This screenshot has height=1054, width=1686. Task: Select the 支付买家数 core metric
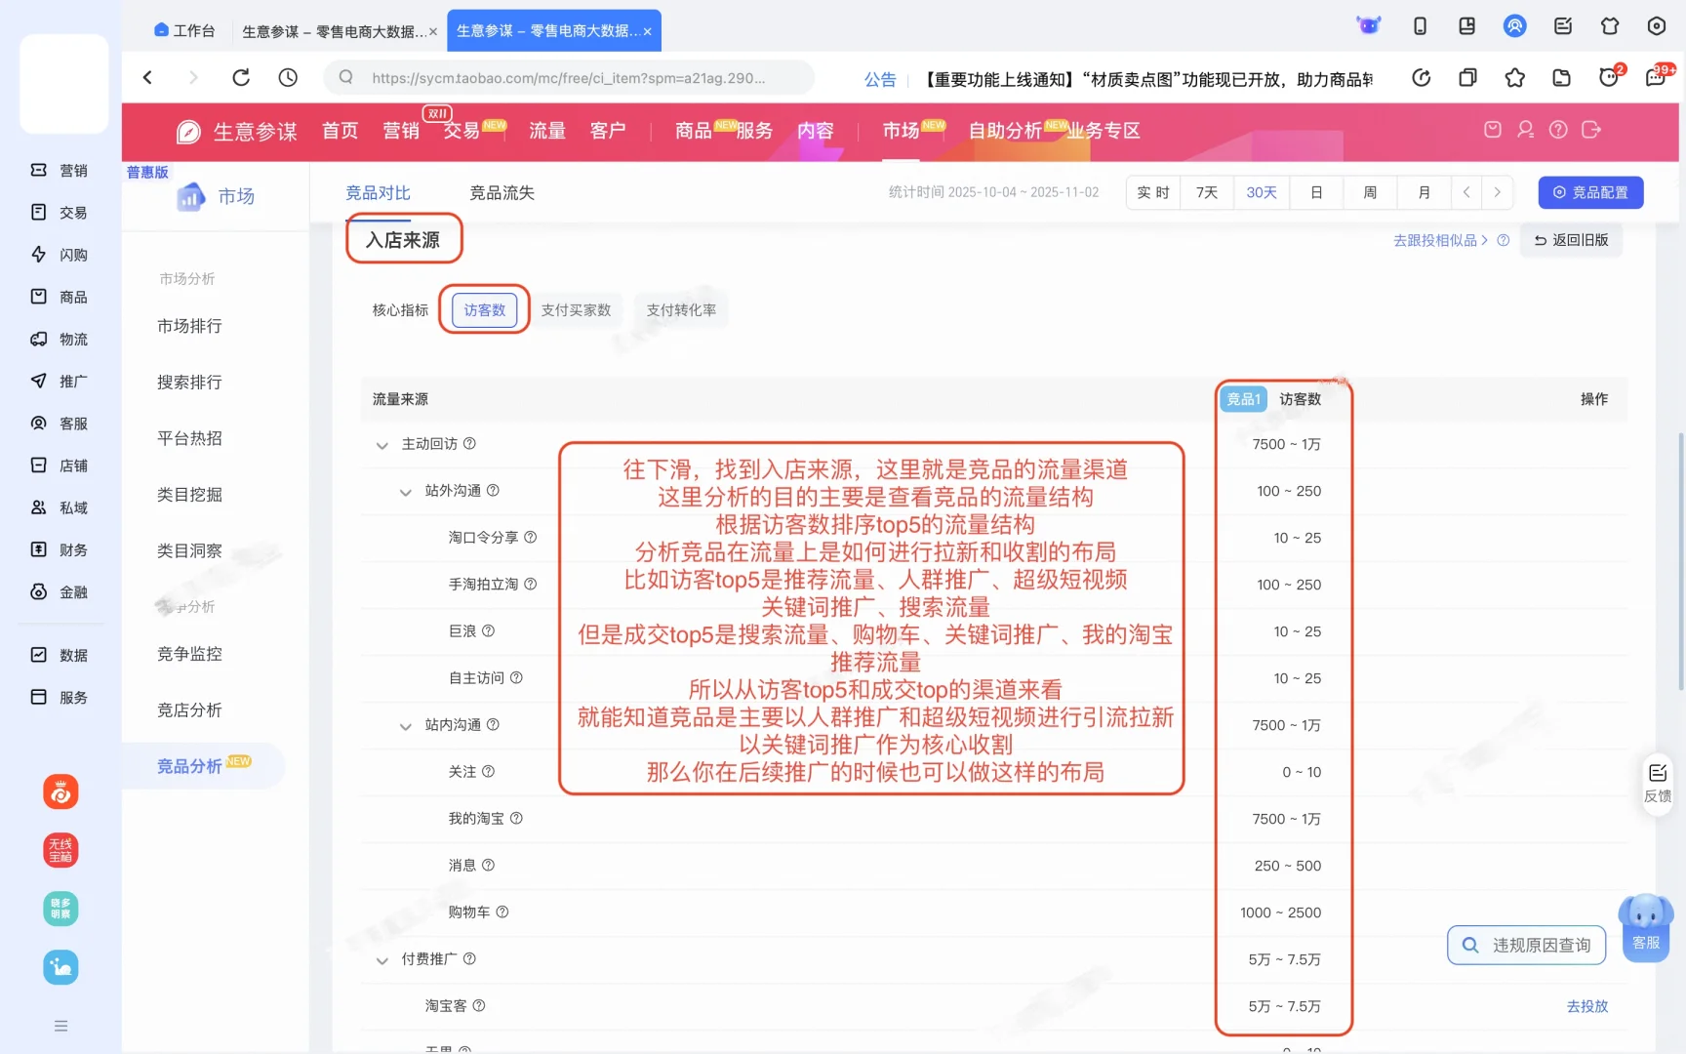pos(576,309)
